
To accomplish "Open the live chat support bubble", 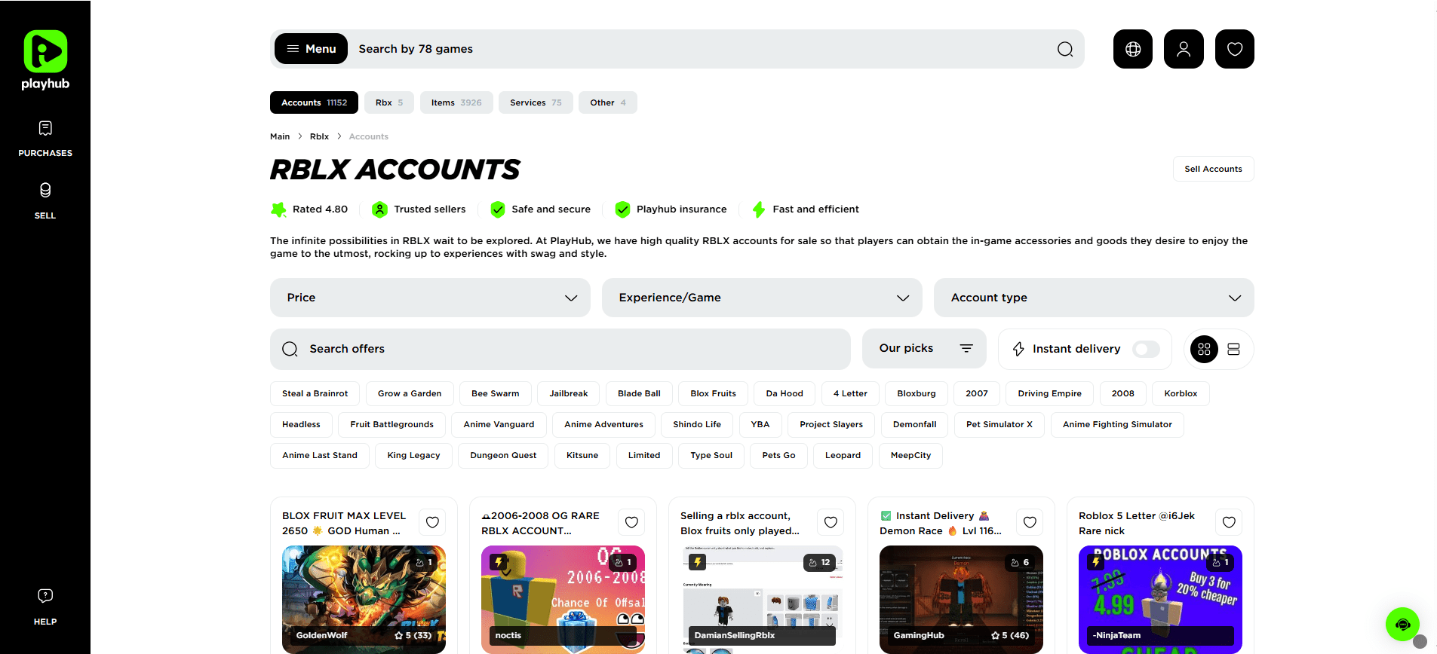I will point(1402,624).
